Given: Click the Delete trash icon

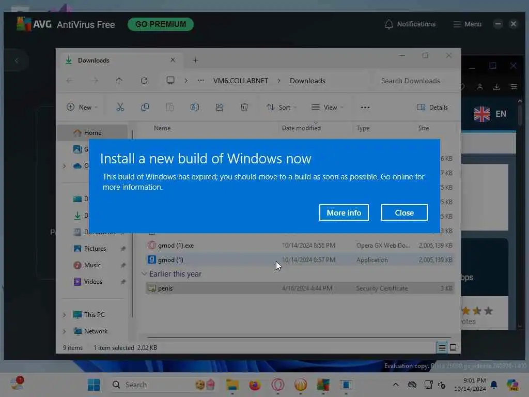Looking at the screenshot, I should coord(244,108).
